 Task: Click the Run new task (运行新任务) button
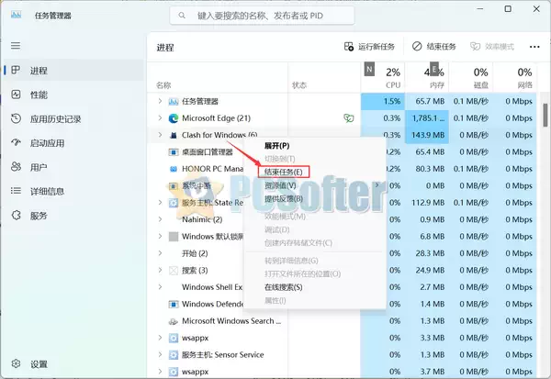coord(369,47)
